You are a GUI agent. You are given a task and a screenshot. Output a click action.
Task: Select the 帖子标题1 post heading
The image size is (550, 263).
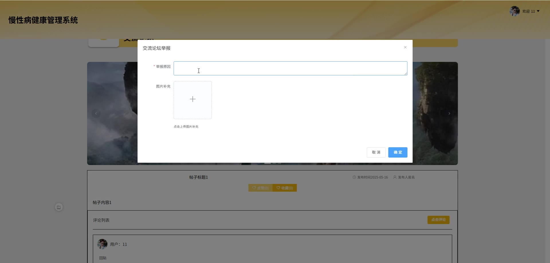tap(199, 177)
